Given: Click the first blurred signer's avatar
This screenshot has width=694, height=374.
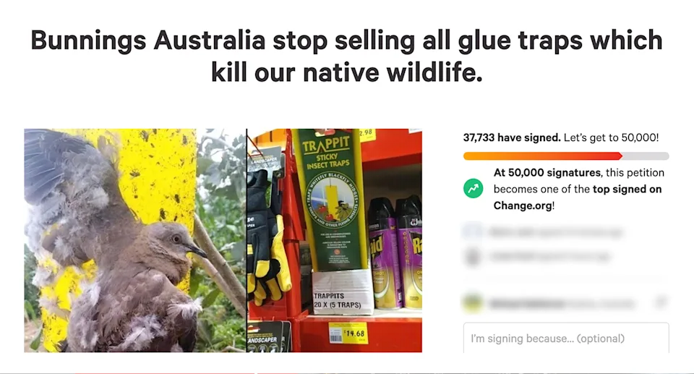Looking at the screenshot, I should (473, 231).
